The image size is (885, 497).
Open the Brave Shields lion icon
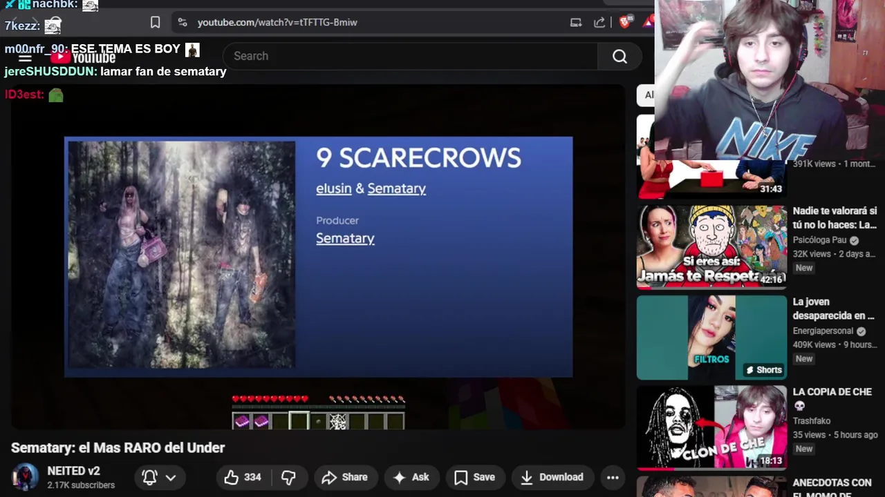pyautogui.click(x=625, y=22)
